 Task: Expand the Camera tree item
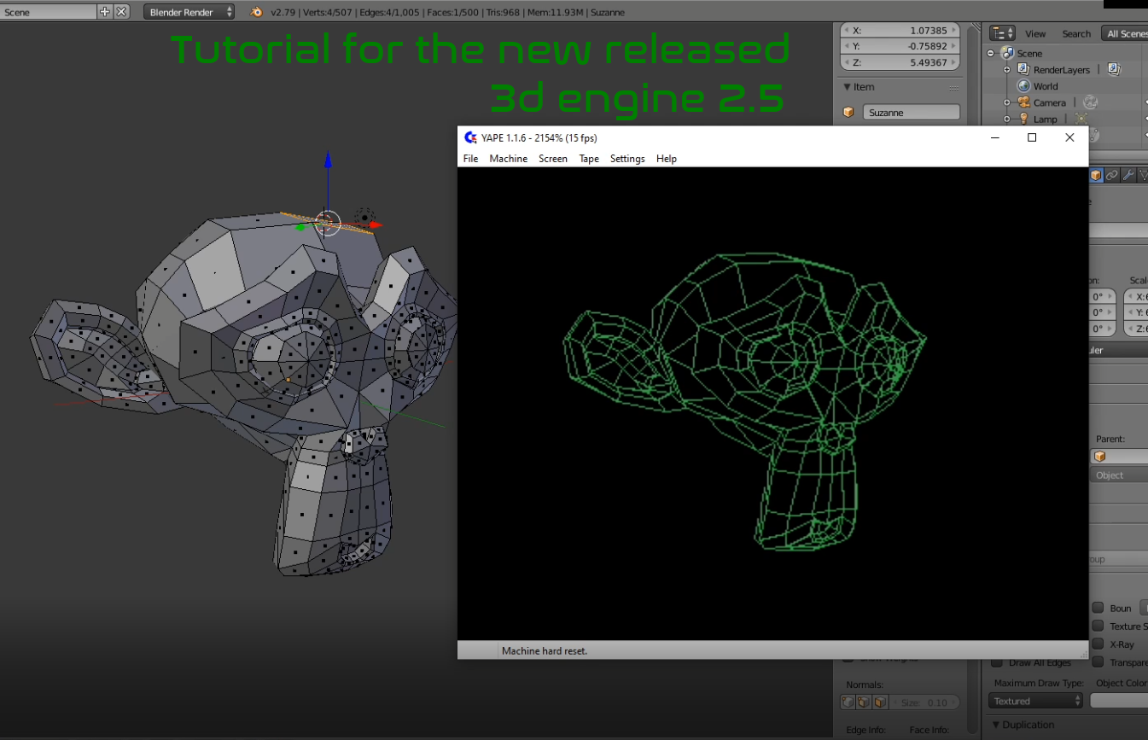pos(1007,102)
